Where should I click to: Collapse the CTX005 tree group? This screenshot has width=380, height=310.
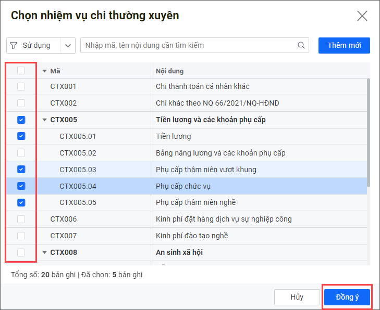point(44,120)
